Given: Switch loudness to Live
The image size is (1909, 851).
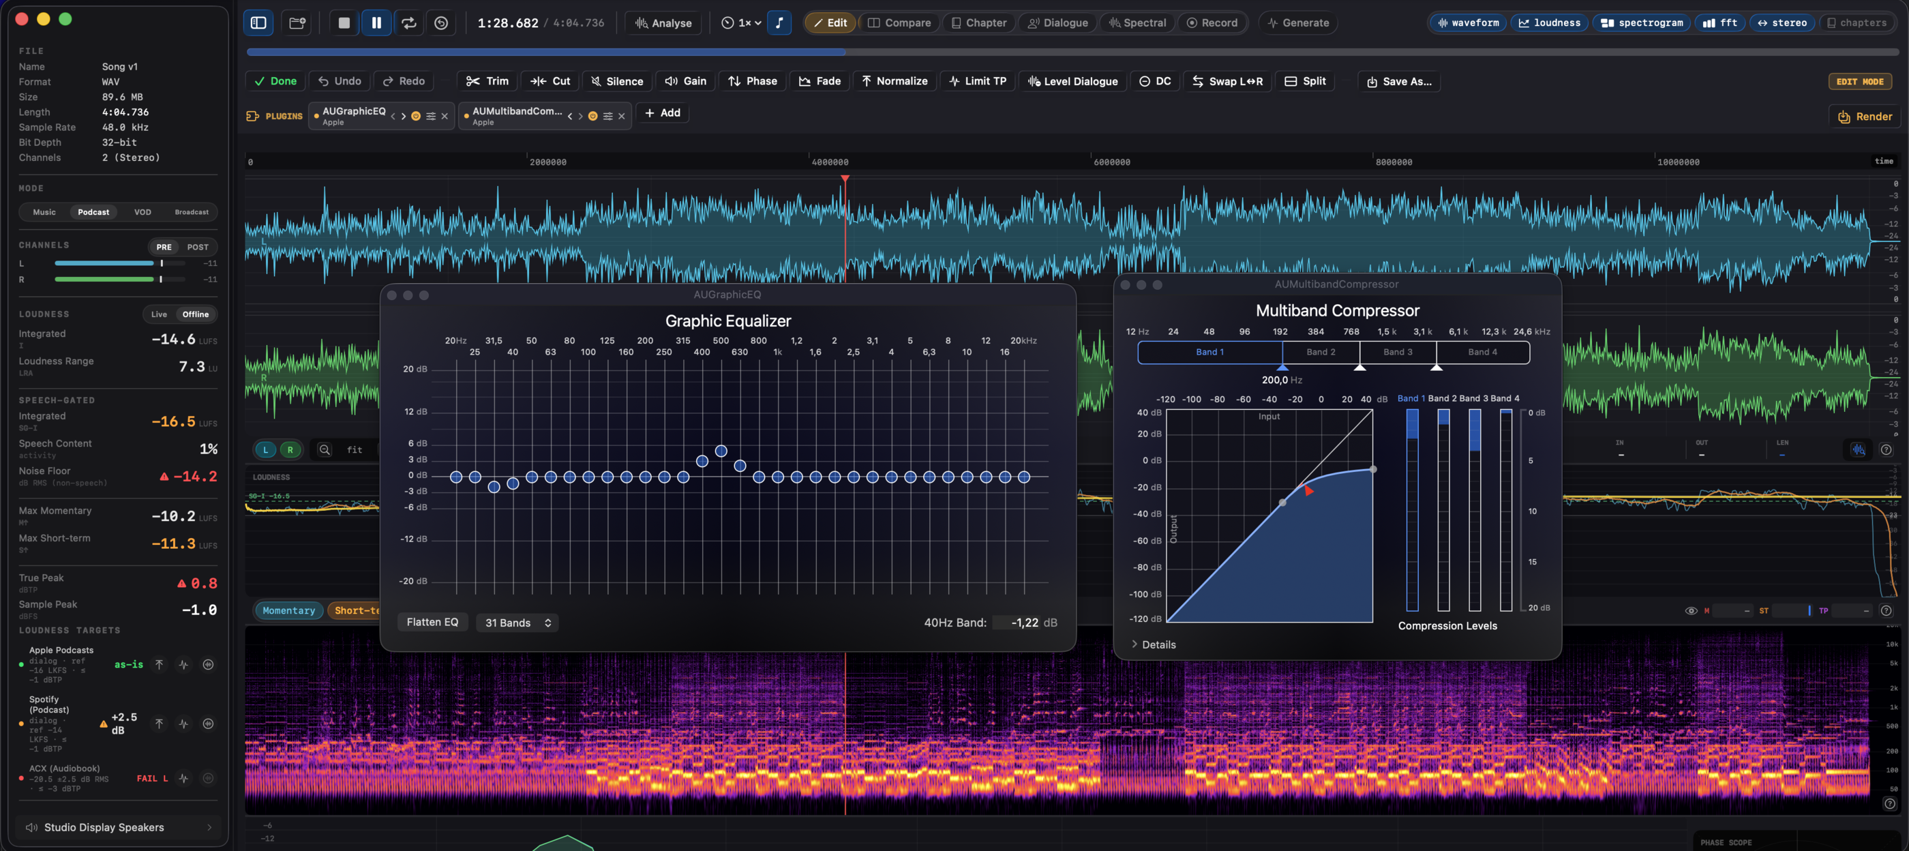Looking at the screenshot, I should [160, 314].
